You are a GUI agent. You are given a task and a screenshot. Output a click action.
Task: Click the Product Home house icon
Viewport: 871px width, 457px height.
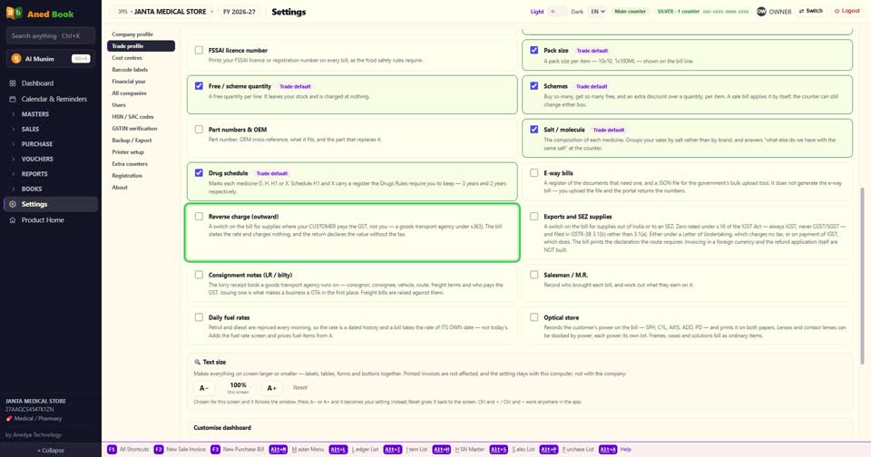[12, 220]
